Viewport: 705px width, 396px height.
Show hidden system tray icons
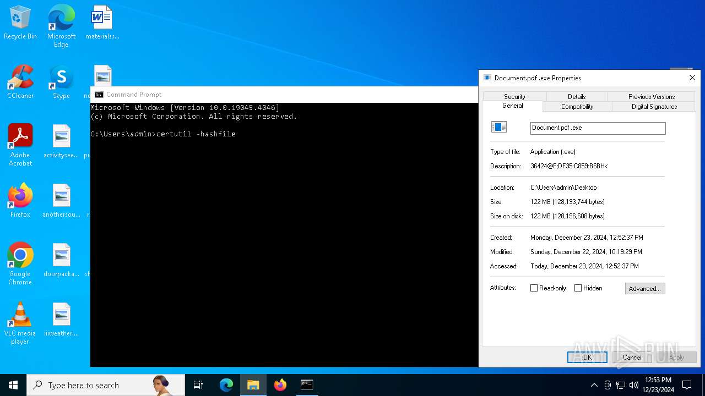point(594,385)
